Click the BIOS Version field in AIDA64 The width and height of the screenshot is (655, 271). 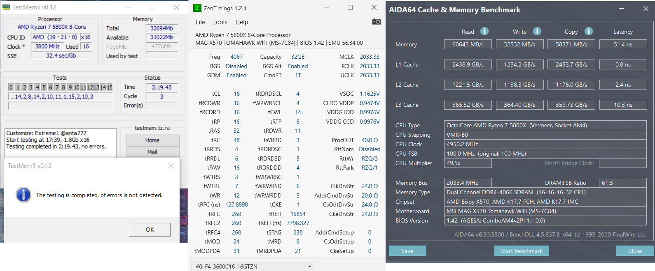click(x=545, y=220)
